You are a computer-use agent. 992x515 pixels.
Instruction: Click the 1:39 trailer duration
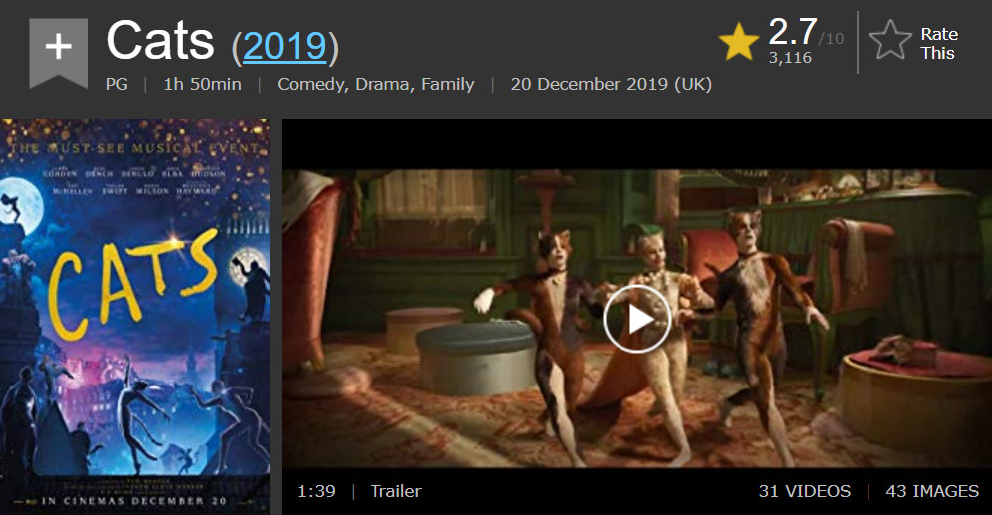316,491
